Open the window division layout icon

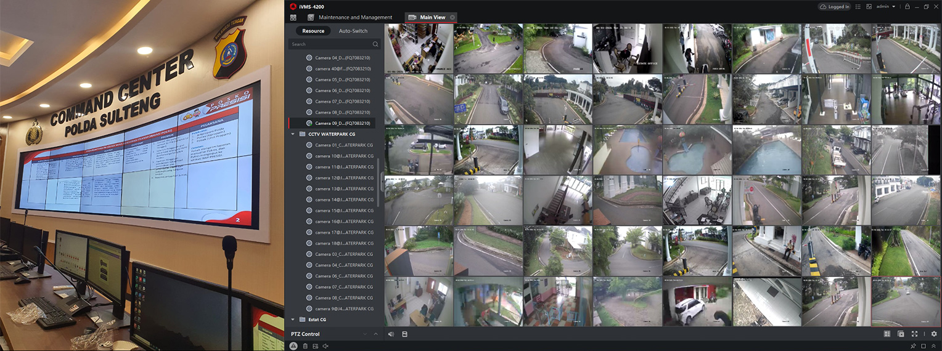point(887,334)
